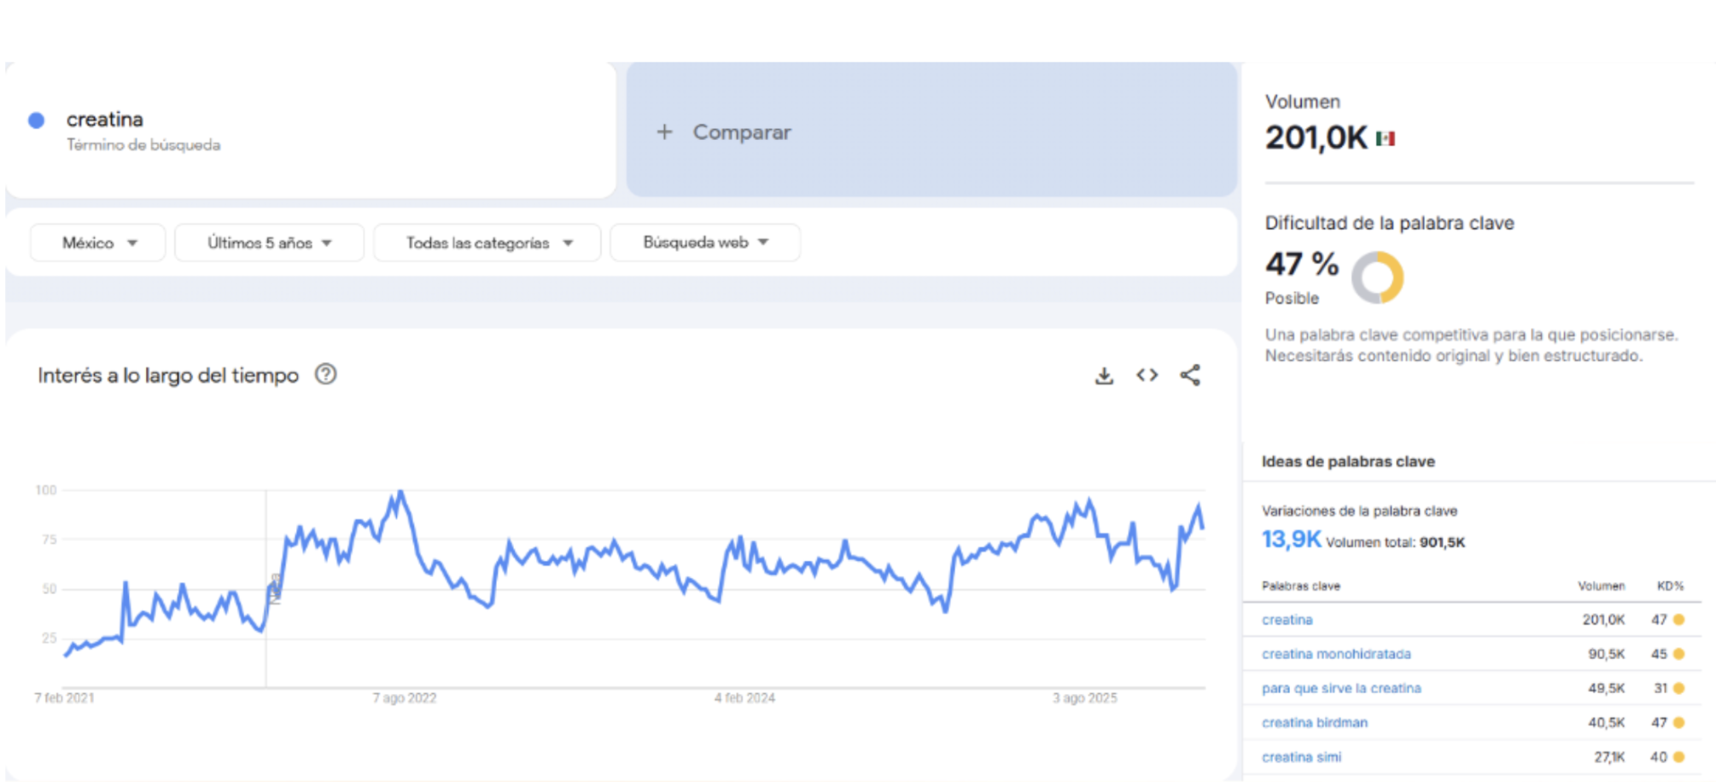
Task: Open the creatina keyword link
Action: coord(1287,620)
